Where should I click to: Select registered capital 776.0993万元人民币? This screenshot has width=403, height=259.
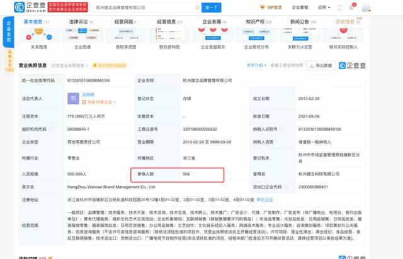pyautogui.click(x=86, y=116)
